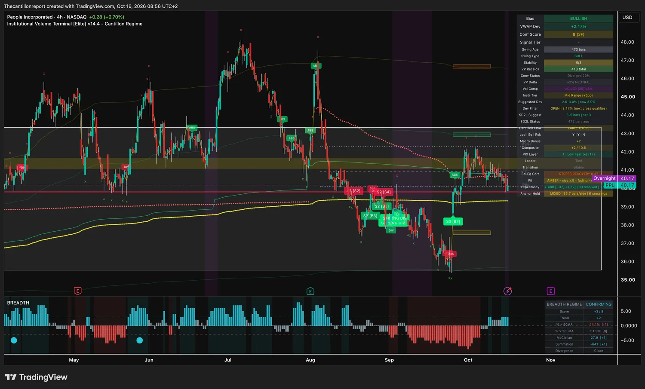This screenshot has height=389, width=645.
Task: Click the TradingView logo
Action: (x=36, y=377)
